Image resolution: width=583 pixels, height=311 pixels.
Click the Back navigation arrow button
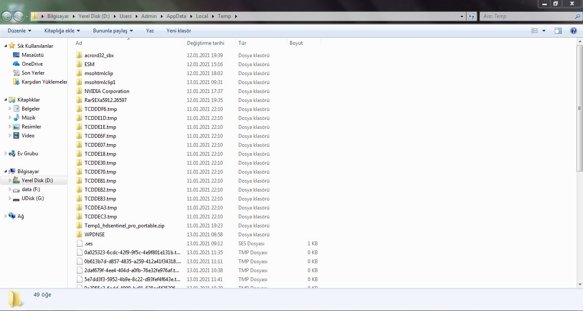pos(7,16)
